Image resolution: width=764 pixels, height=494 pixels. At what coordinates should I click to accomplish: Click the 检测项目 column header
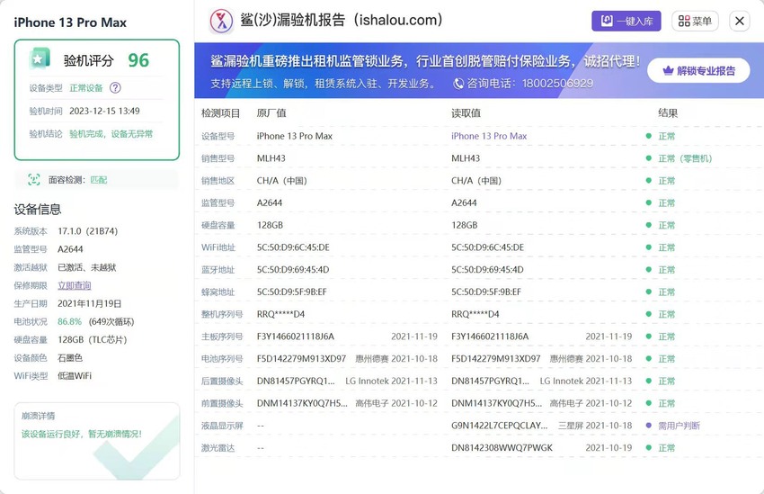pos(221,113)
